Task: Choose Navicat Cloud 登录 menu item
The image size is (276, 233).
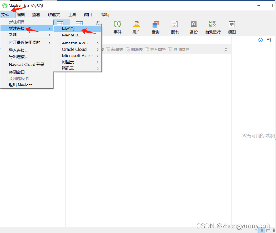Action: (27, 65)
